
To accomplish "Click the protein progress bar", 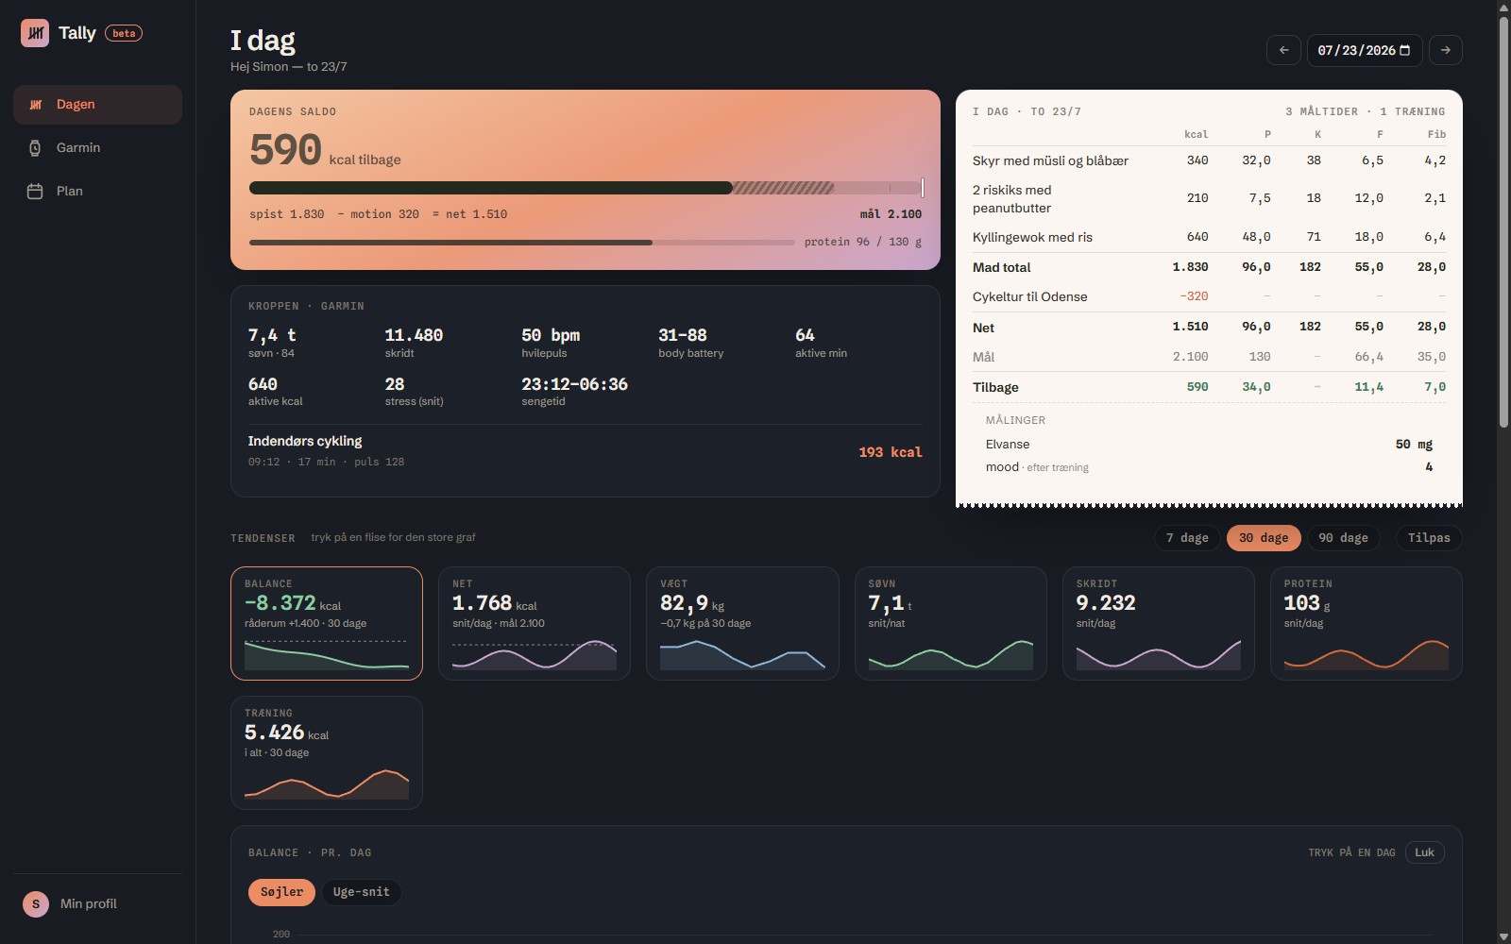I will coord(522,243).
